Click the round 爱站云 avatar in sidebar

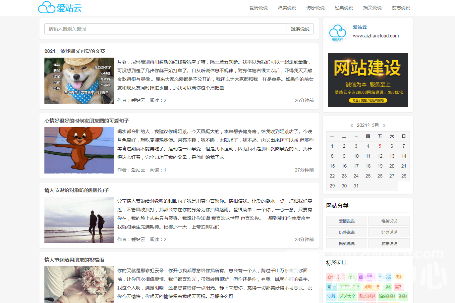pos(338,33)
